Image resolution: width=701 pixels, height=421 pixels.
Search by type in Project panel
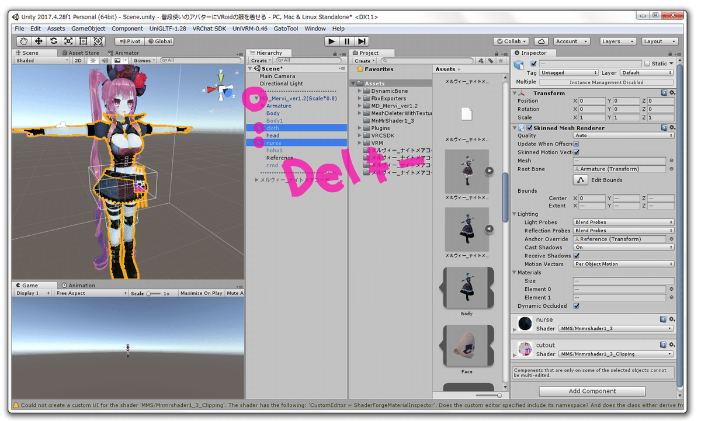click(481, 61)
